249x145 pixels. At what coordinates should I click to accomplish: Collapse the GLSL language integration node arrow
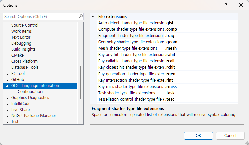tap(7, 86)
